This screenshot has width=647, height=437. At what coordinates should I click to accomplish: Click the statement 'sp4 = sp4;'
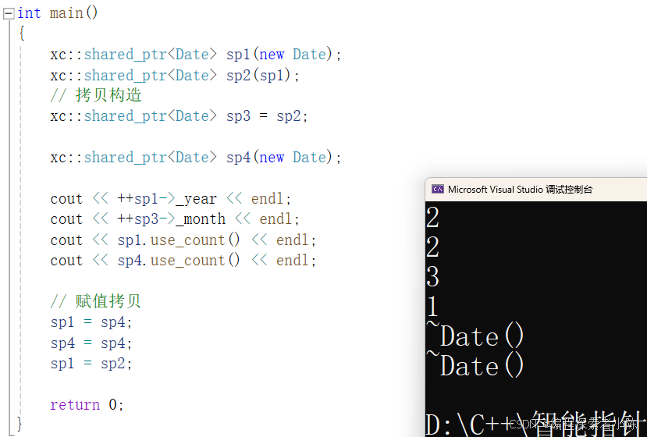[x=91, y=343]
